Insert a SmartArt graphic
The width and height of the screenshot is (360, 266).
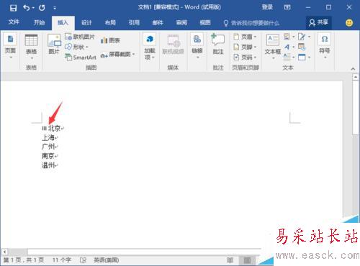click(x=81, y=58)
